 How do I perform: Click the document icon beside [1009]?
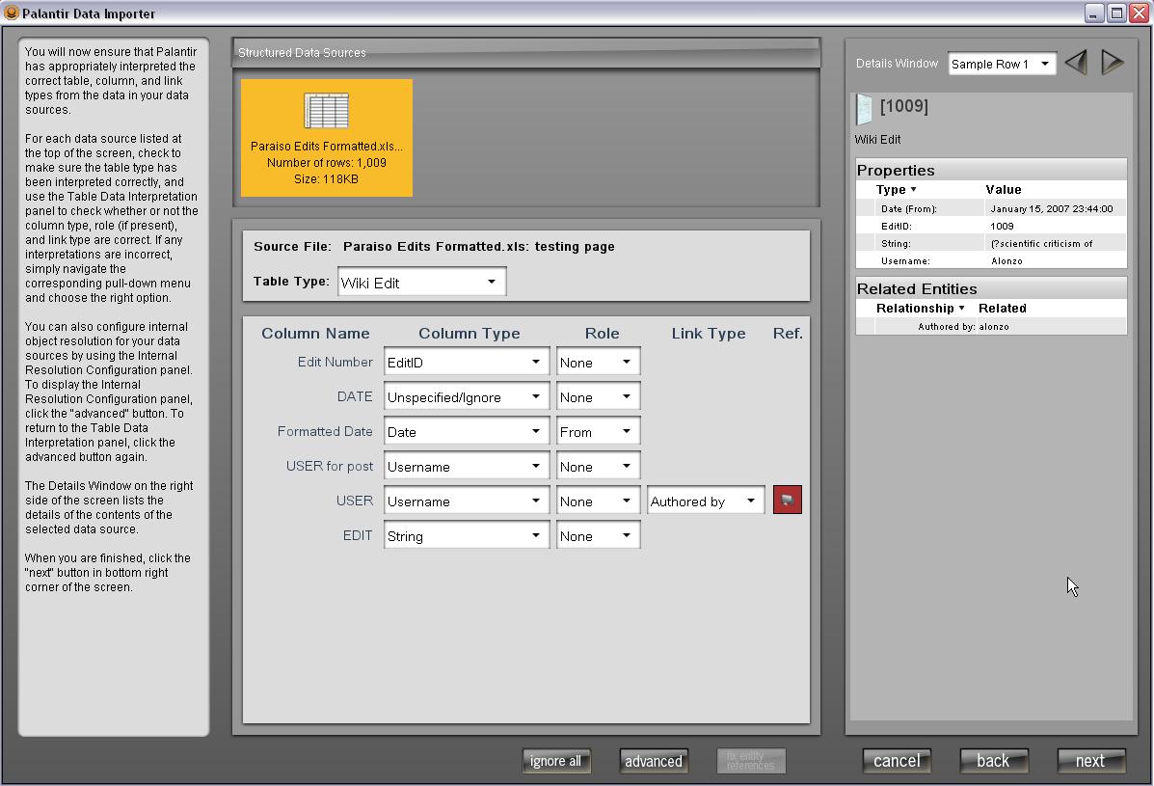coord(864,110)
